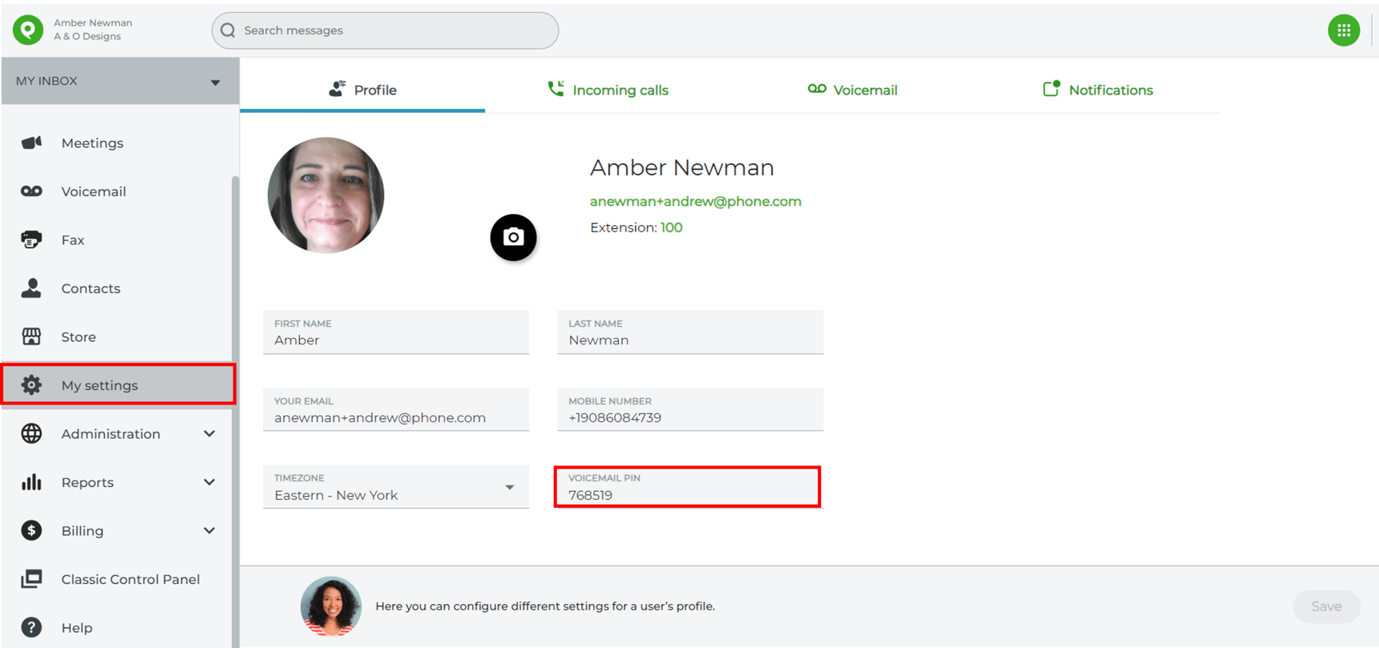This screenshot has width=1379, height=648.
Task: Click the Meetings video camera icon
Action: pyautogui.click(x=31, y=143)
